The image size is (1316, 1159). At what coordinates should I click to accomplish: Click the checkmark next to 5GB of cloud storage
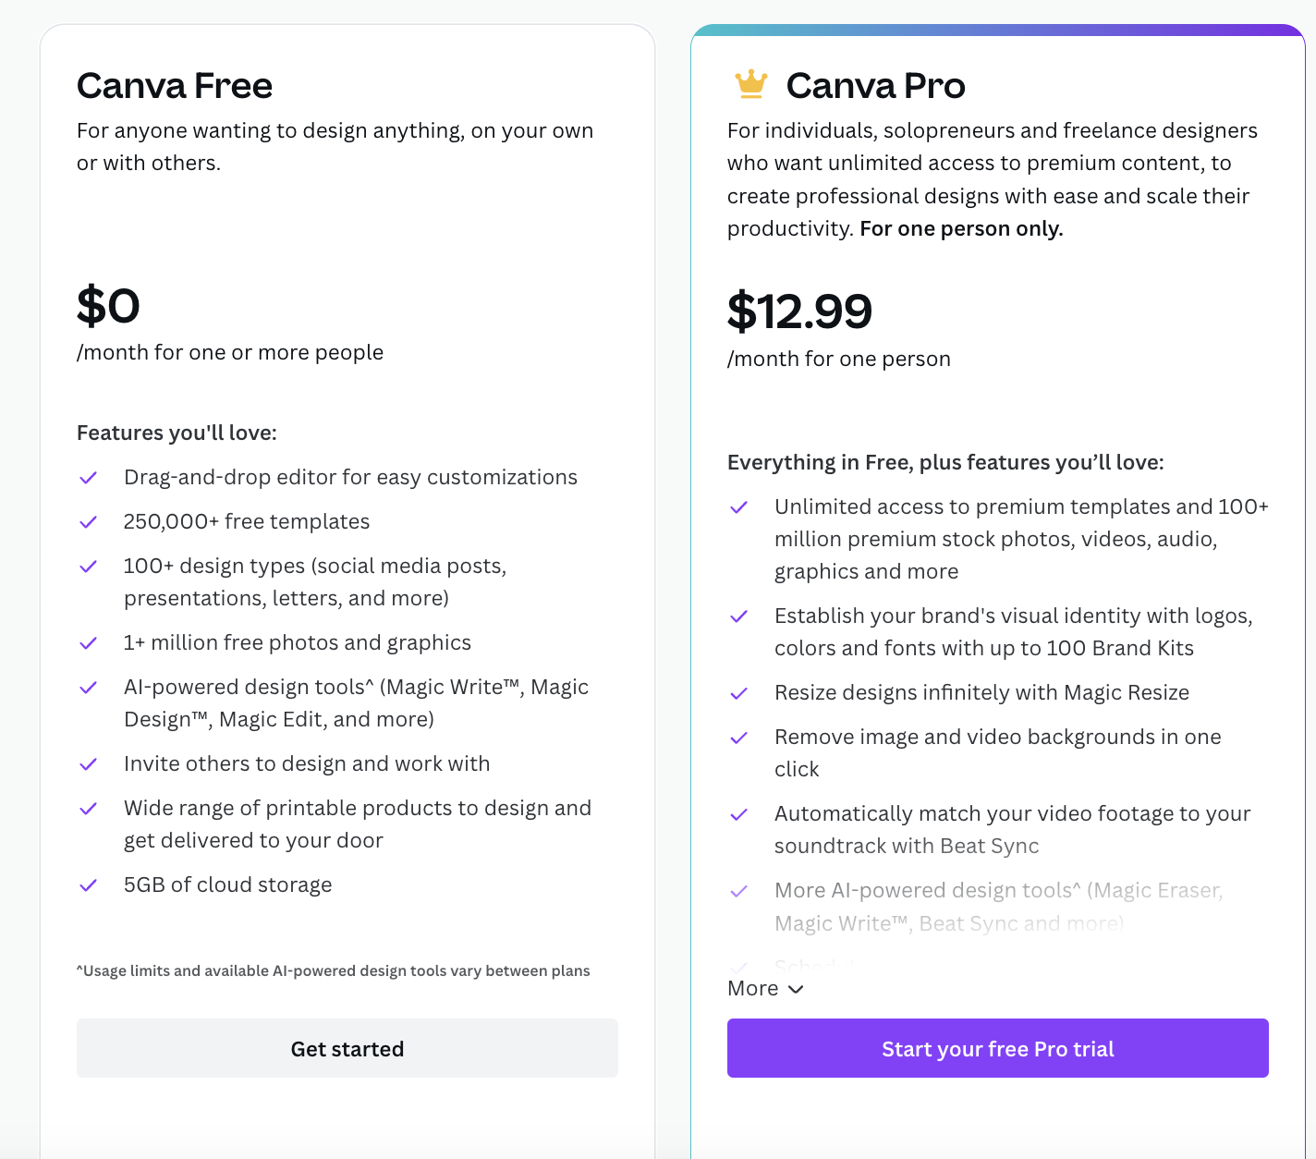tap(89, 885)
